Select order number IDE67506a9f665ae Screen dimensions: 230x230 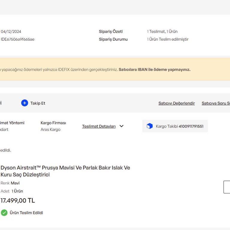tap(18, 39)
